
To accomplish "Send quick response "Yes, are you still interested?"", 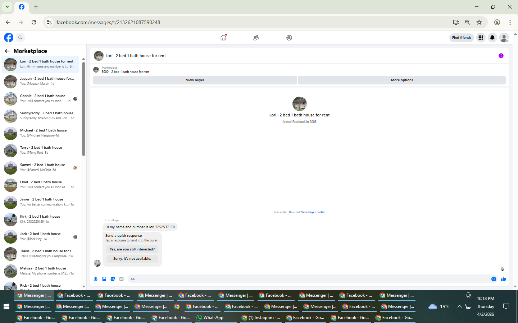I will pos(132,249).
